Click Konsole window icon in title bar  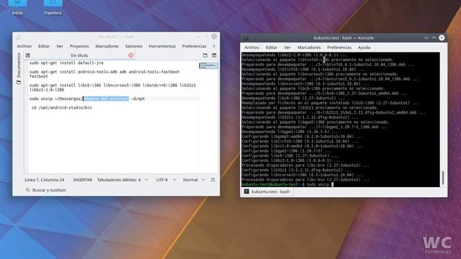(x=246, y=38)
